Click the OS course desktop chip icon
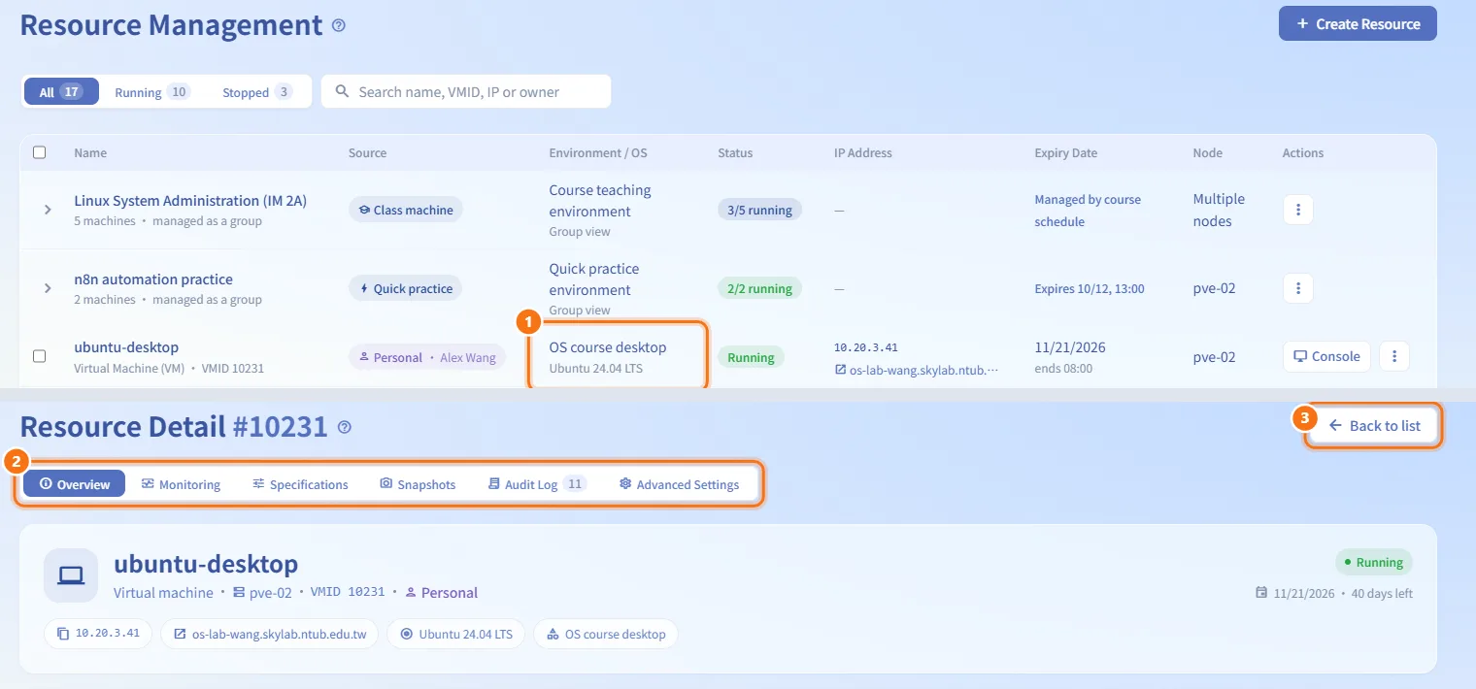 tap(553, 634)
